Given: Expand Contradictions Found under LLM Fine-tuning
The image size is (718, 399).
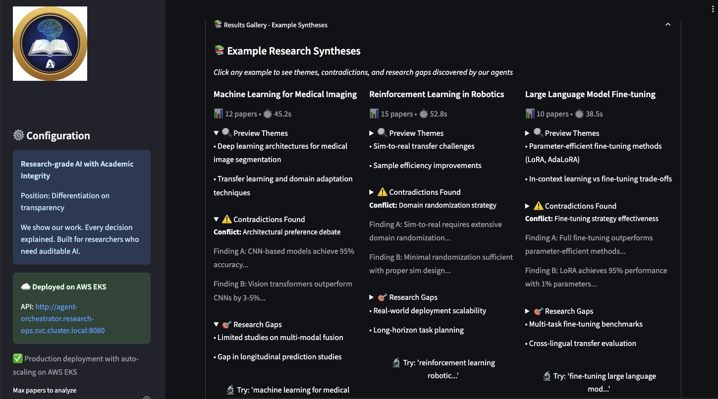Looking at the screenshot, I should 528,206.
